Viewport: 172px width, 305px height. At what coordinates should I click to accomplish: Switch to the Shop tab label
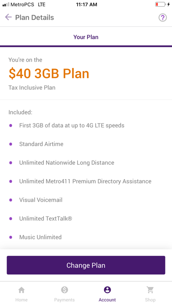point(150,300)
